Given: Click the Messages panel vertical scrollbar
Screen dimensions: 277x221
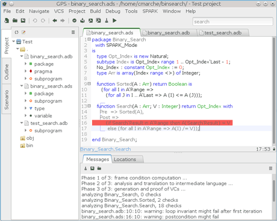Looking at the screenshot, I should (274, 191).
